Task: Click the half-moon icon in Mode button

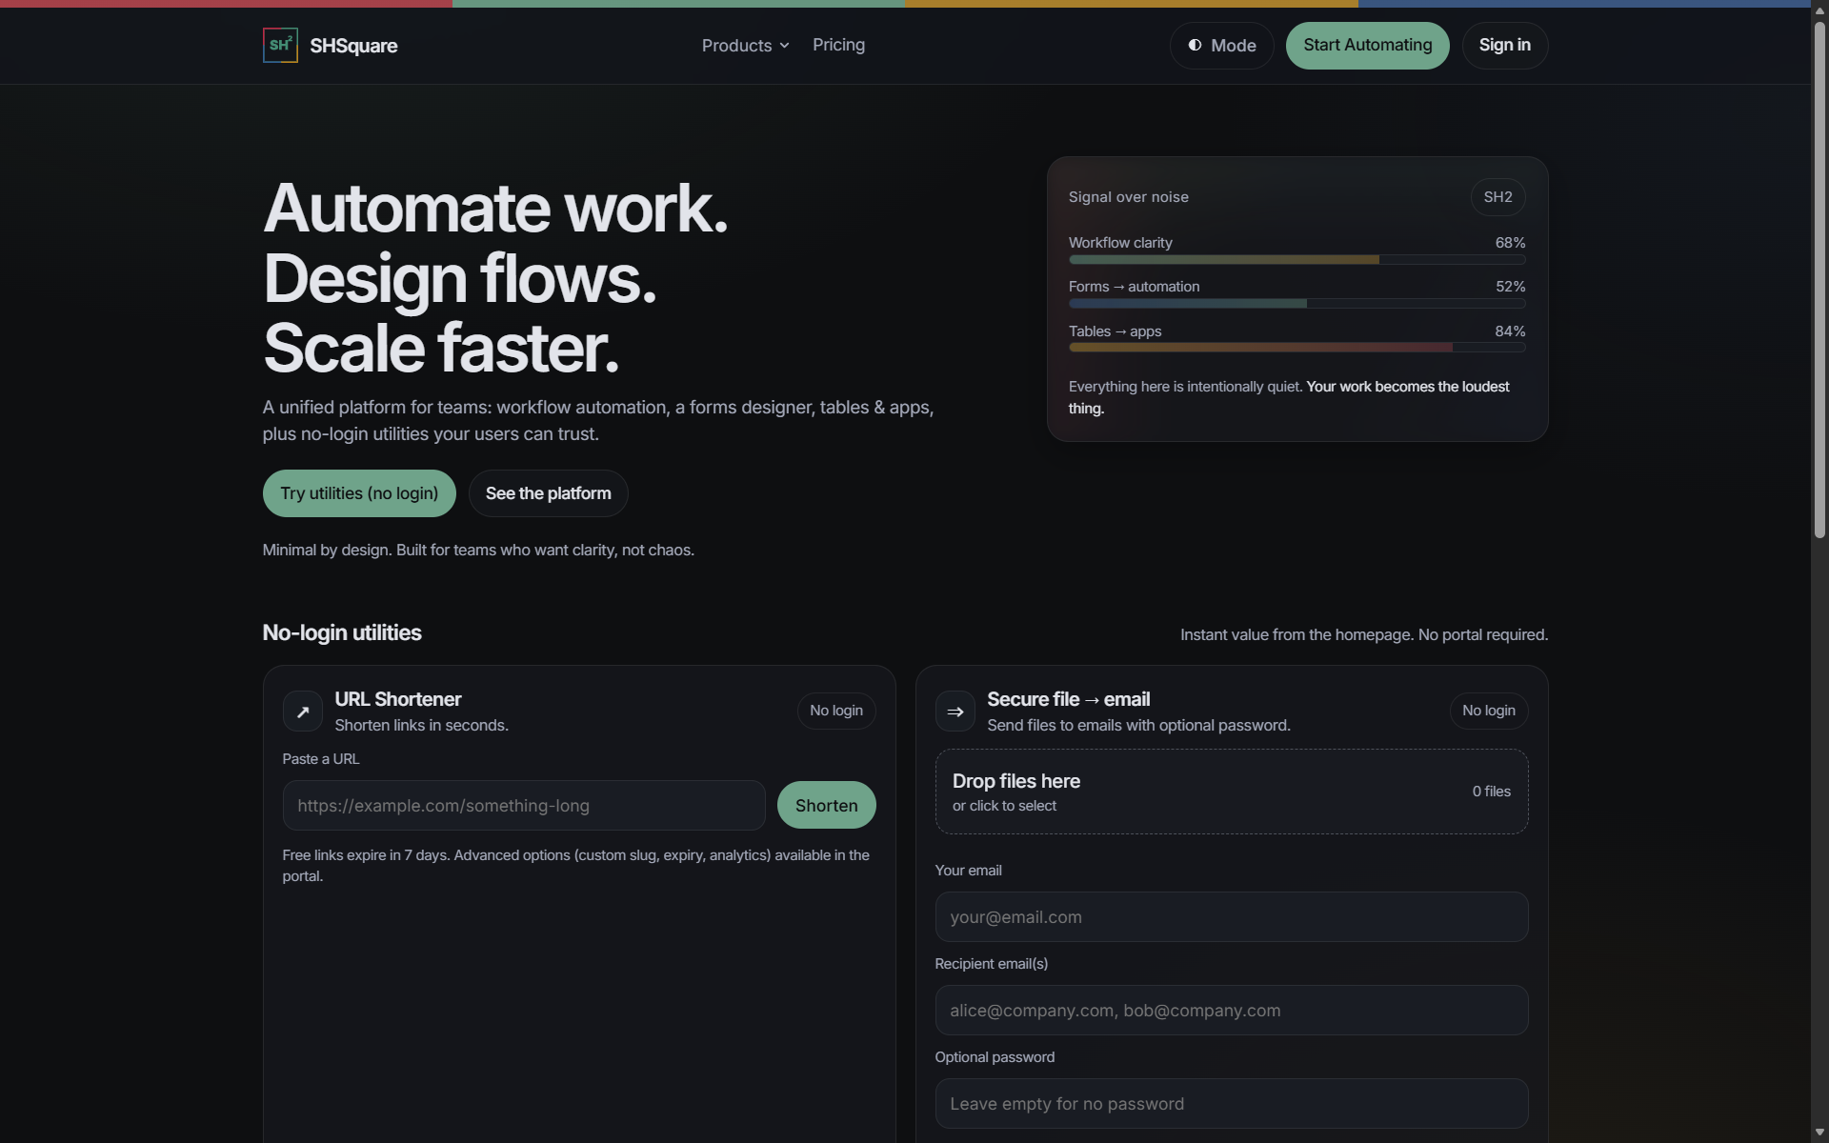Action: (1195, 45)
